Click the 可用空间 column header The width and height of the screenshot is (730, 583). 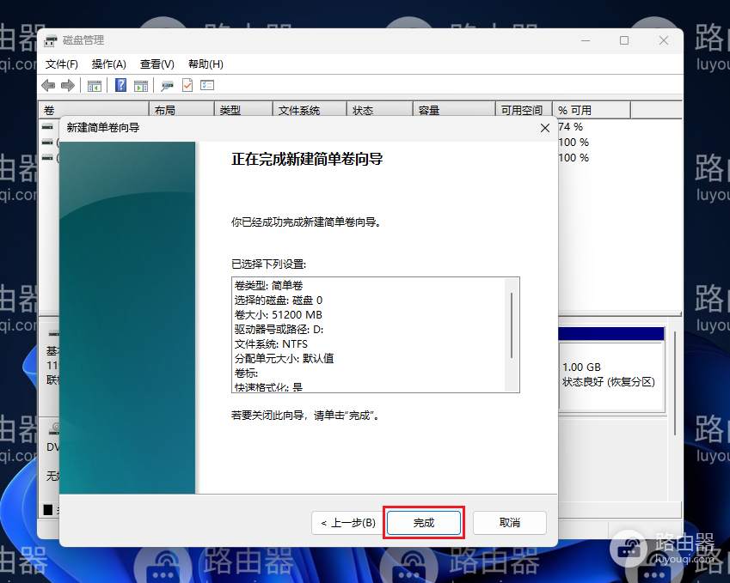524,110
